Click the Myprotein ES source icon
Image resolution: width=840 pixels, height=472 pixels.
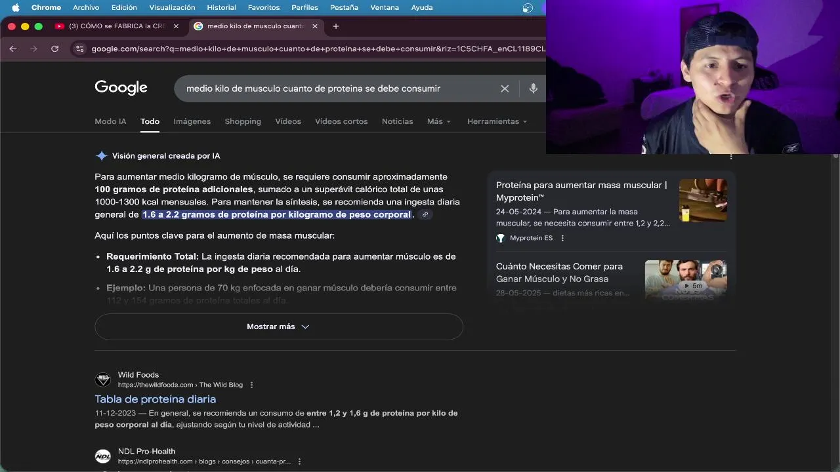[x=501, y=238]
